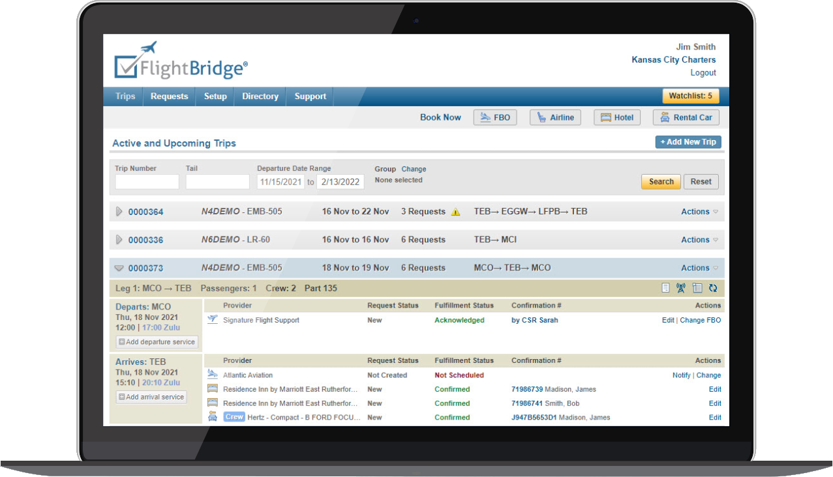Open the Requests menu tab

(x=169, y=96)
